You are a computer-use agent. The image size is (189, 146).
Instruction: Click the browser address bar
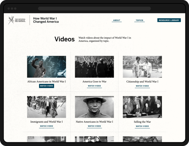(x=94, y=8)
